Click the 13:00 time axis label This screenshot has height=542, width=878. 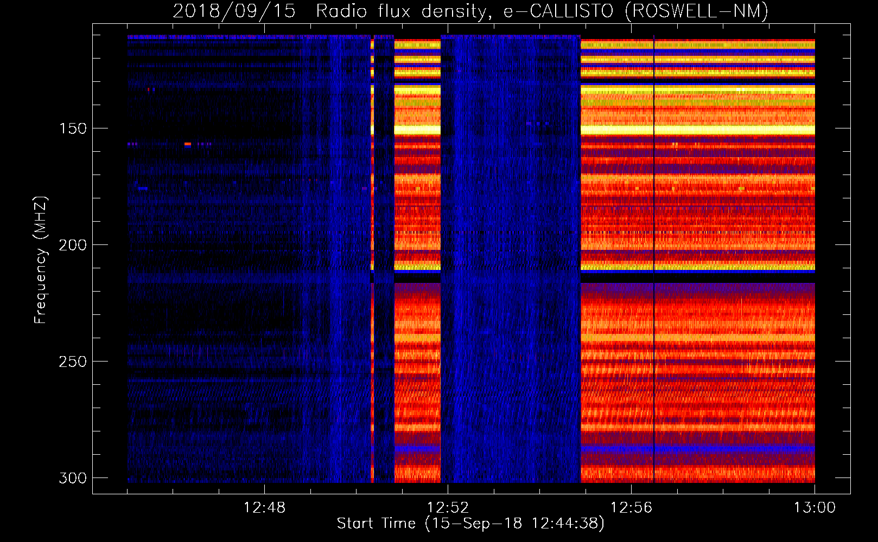pos(815,508)
